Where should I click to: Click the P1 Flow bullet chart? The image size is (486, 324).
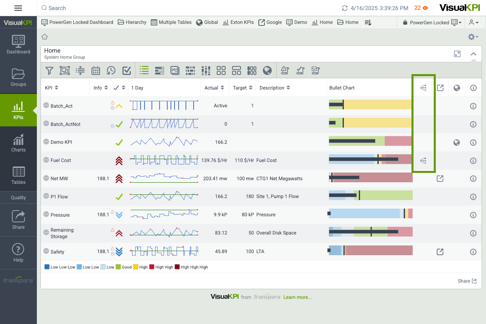pyautogui.click(x=370, y=196)
